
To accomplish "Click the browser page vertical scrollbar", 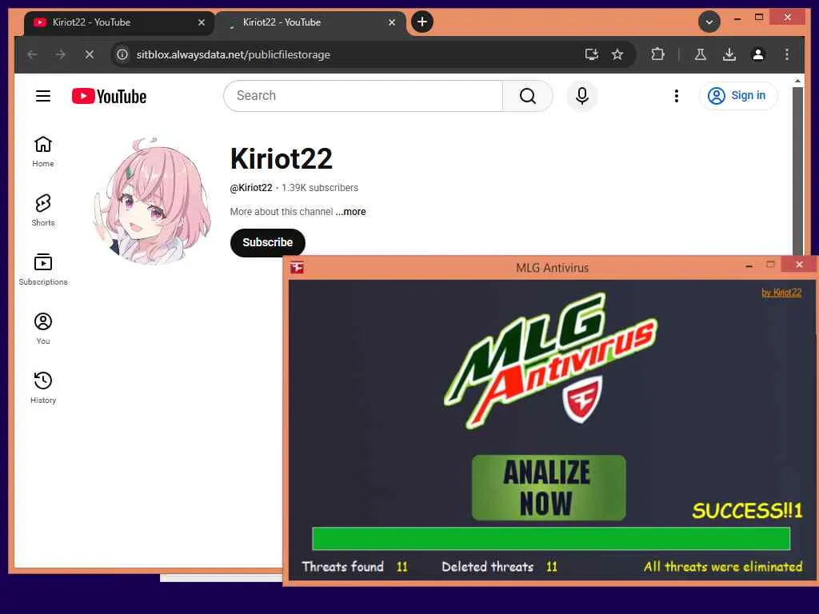I will point(797,173).
